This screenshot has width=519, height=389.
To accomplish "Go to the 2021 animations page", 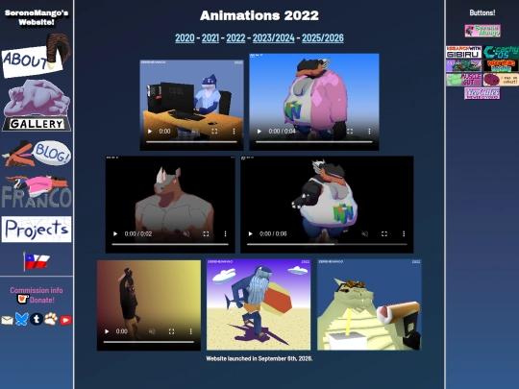I will [210, 38].
